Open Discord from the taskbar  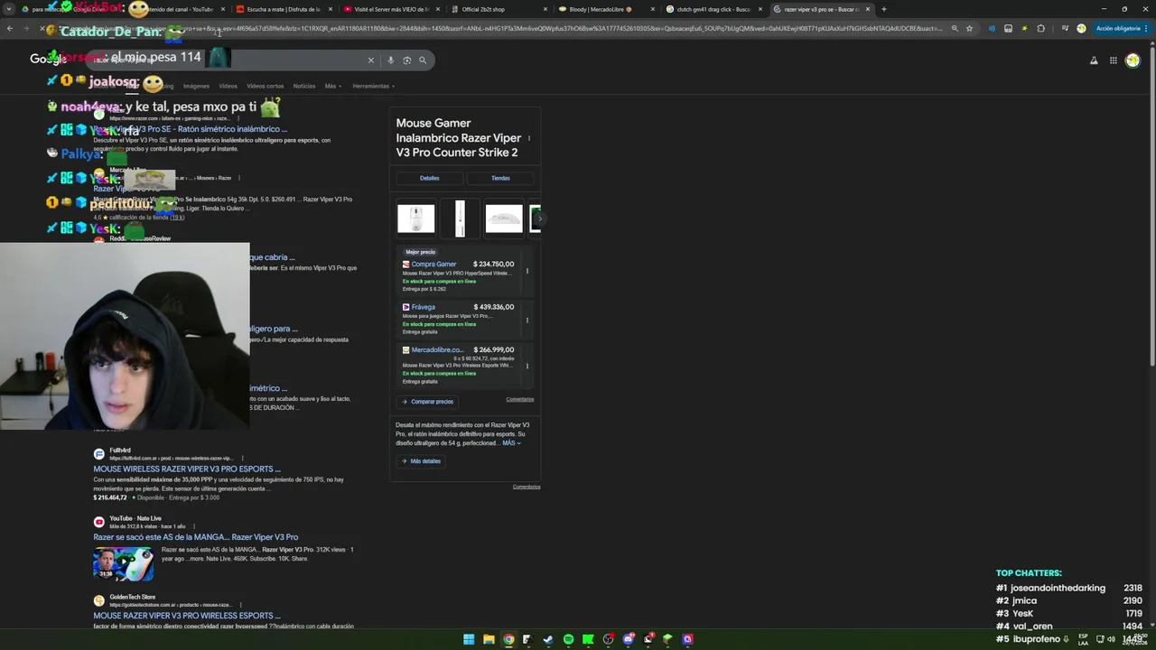[628, 639]
